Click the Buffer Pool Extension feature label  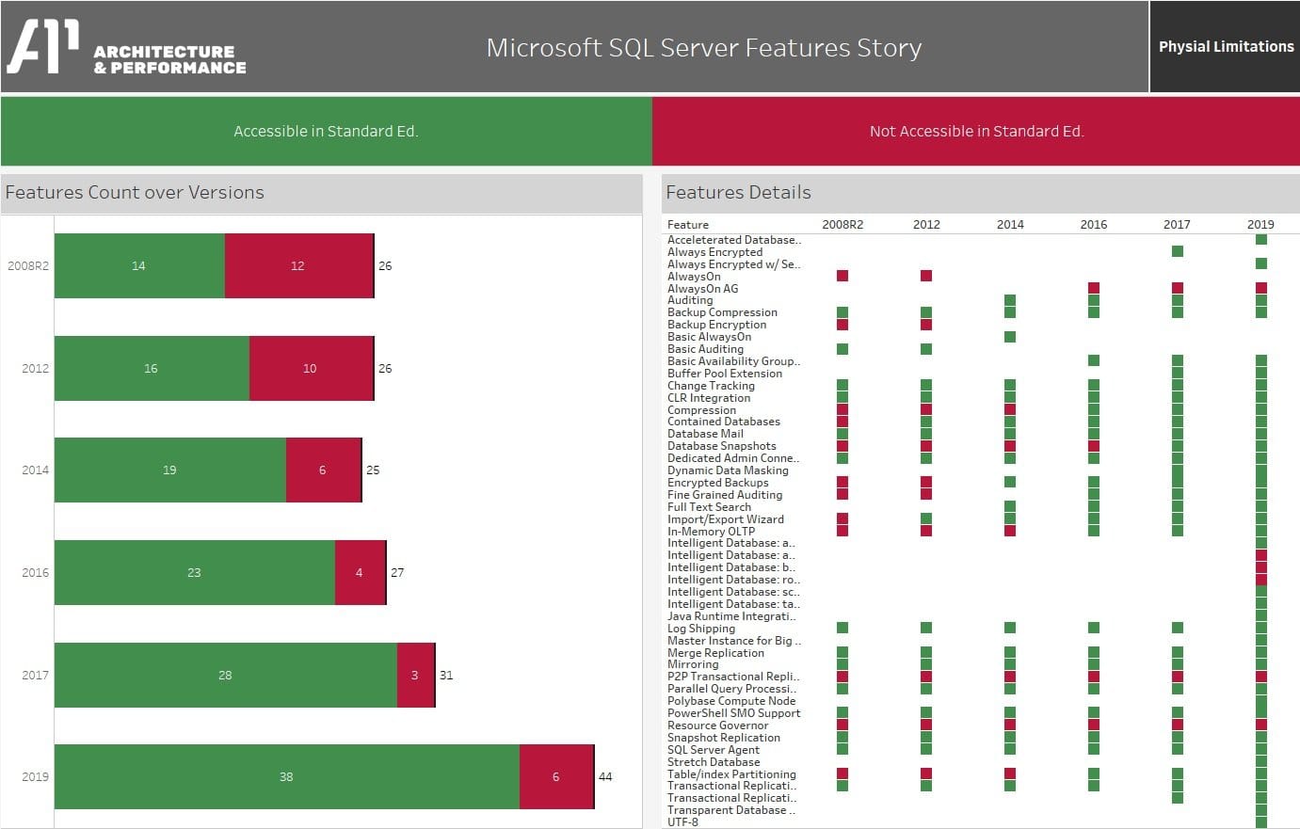pyautogui.click(x=725, y=374)
